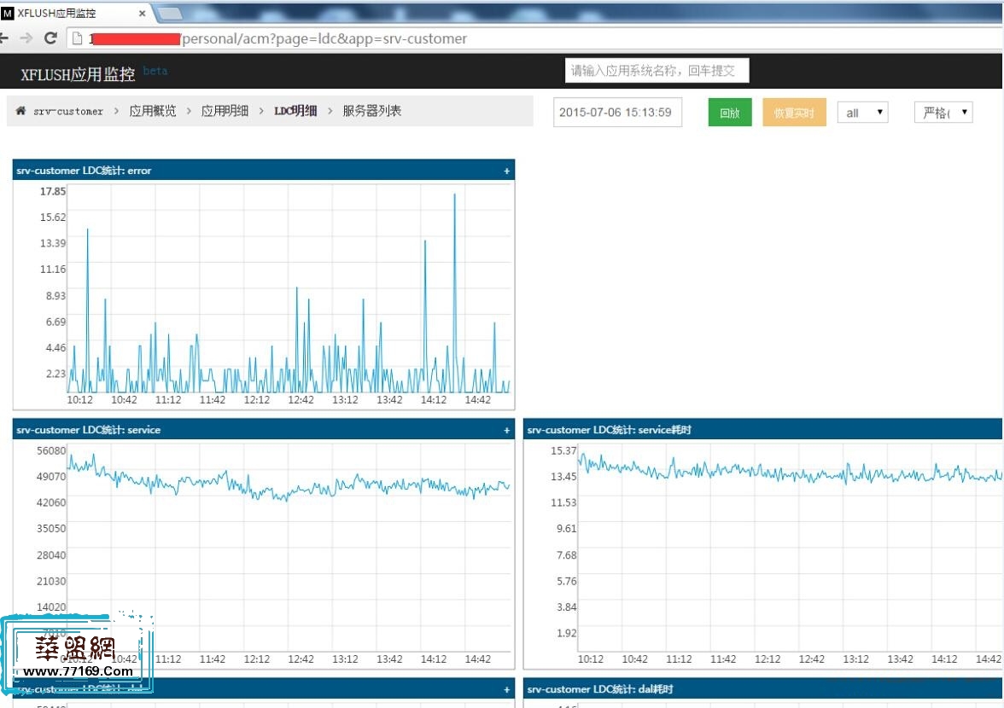Navigate to 应用概览 breadcrumb
The height and width of the screenshot is (708, 1004).
click(153, 111)
